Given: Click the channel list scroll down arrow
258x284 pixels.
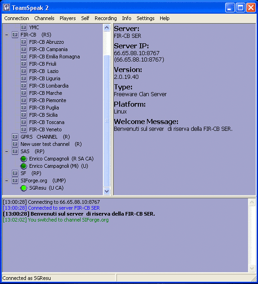Looking at the screenshot, I should click(x=106, y=191).
